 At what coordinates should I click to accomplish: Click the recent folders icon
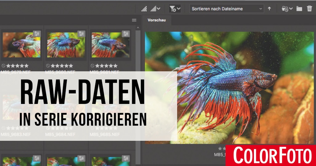coord(285,9)
